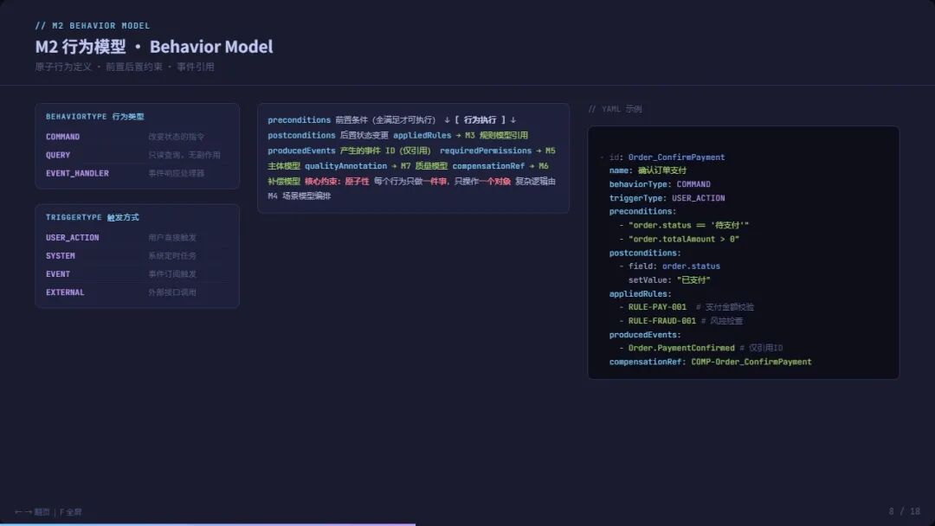This screenshot has width=935, height=526.
Task: Click the 'field: order.status' YAML line
Action: click(x=674, y=266)
